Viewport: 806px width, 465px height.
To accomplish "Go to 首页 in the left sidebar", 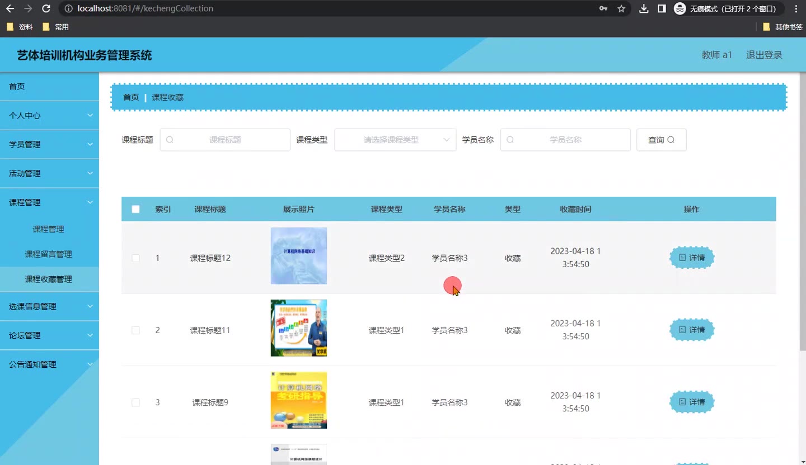I will [17, 87].
